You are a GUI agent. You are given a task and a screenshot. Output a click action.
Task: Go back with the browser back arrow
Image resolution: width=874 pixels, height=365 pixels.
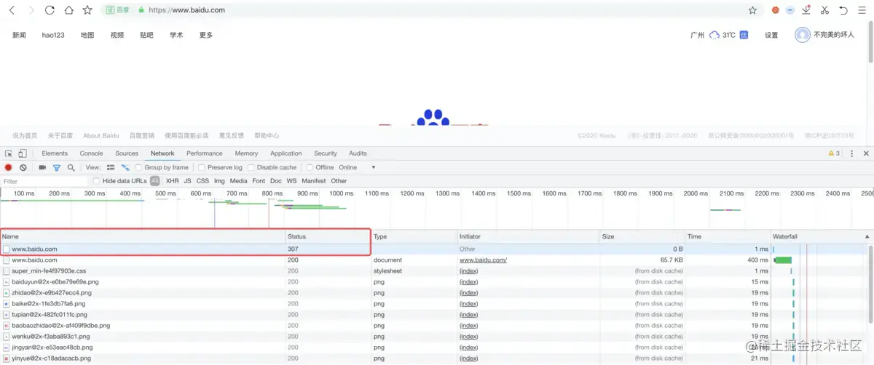[12, 10]
